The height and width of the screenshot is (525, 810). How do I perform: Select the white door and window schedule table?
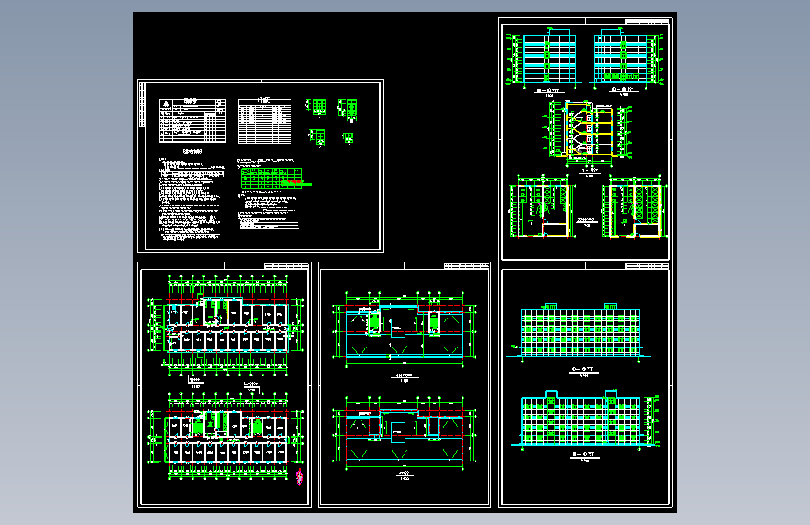coord(264,121)
